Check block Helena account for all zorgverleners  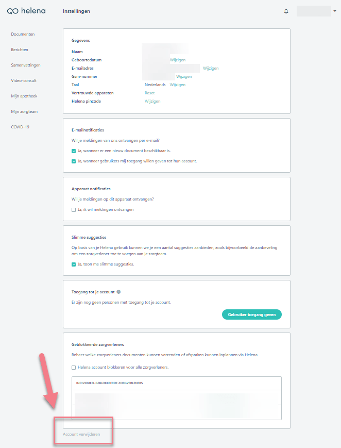point(74,368)
